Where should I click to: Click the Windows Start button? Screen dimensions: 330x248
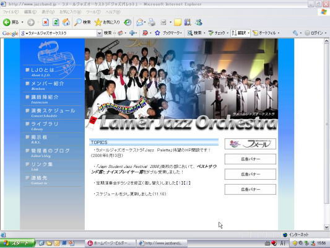pyautogui.click(x=18, y=243)
